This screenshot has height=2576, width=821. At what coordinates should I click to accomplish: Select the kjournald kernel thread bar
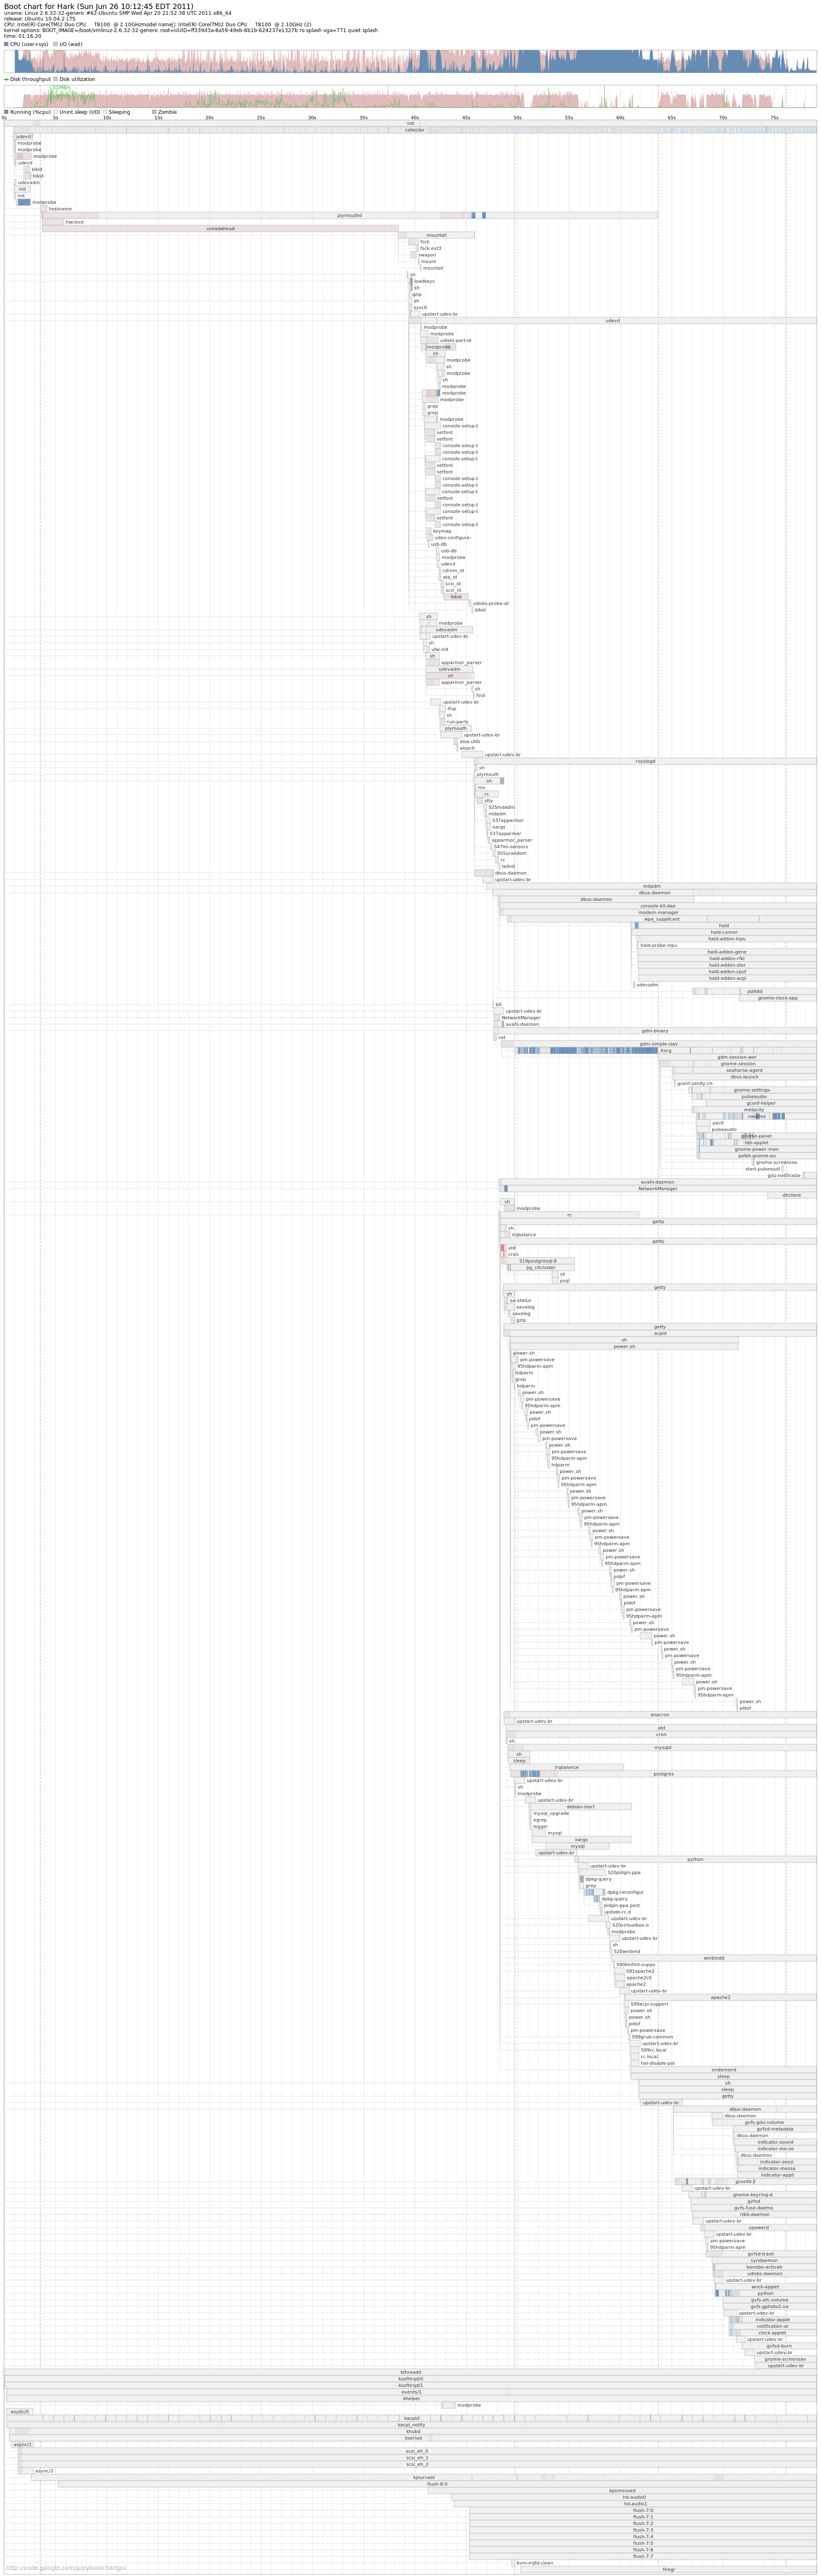pyautogui.click(x=424, y=2477)
